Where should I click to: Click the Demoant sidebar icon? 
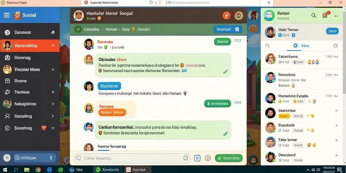[7, 32]
